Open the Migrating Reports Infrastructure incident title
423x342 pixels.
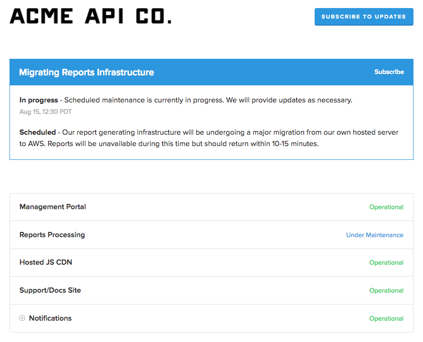coord(87,72)
